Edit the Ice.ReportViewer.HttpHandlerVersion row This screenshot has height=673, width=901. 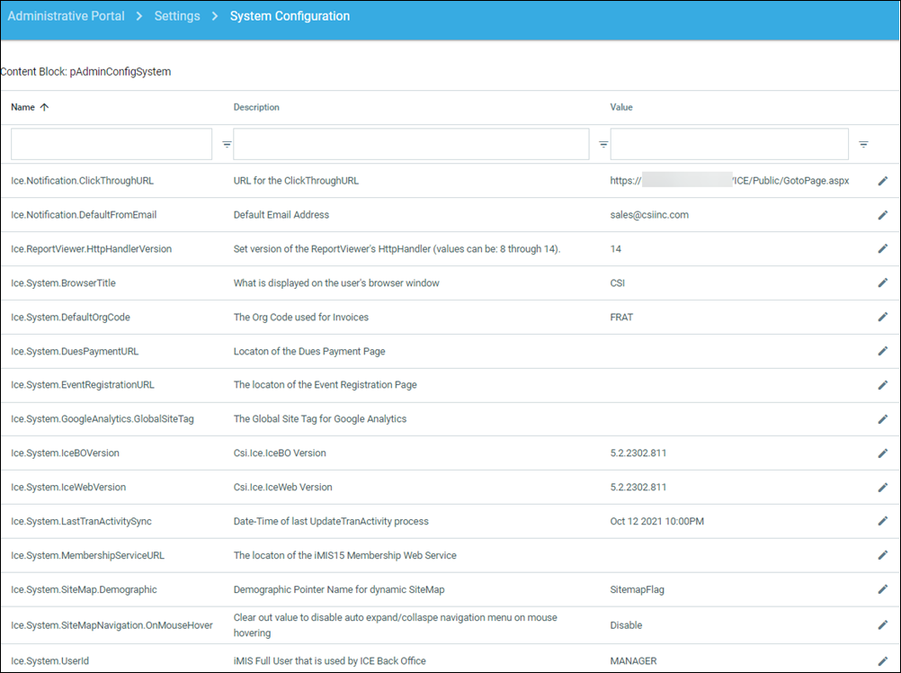point(882,249)
